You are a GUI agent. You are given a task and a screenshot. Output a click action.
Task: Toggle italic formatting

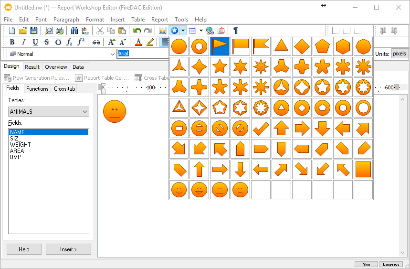(x=22, y=42)
